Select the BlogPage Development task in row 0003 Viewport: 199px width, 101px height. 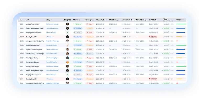pos(33,33)
